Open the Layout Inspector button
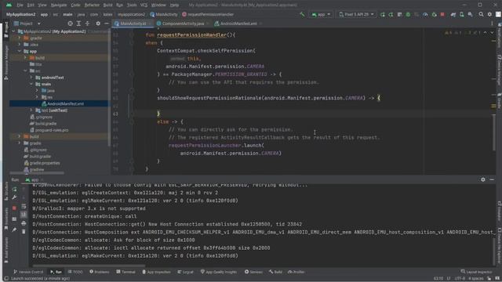The width and height of the screenshot is (502, 282). 476,272
